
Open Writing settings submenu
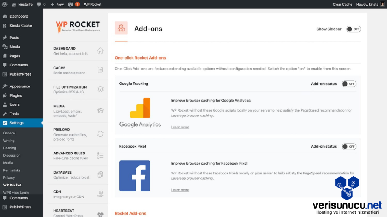coord(9,141)
